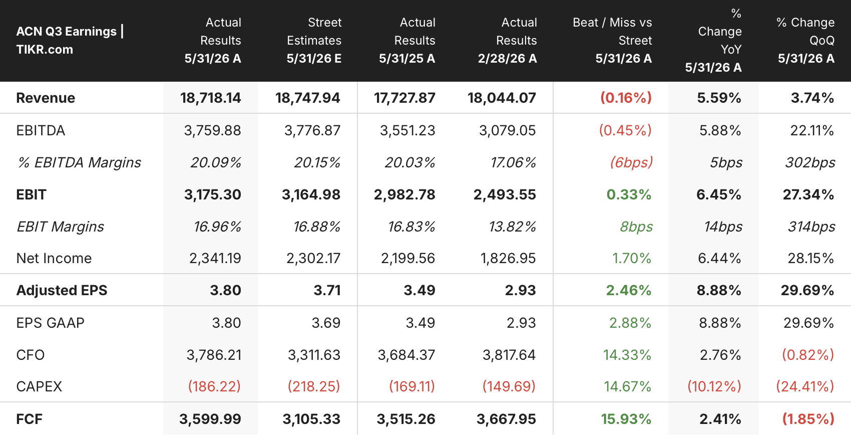Click the Revenue miss value (0.16%)
Image resolution: width=851 pixels, height=436 pixels.
[x=626, y=98]
